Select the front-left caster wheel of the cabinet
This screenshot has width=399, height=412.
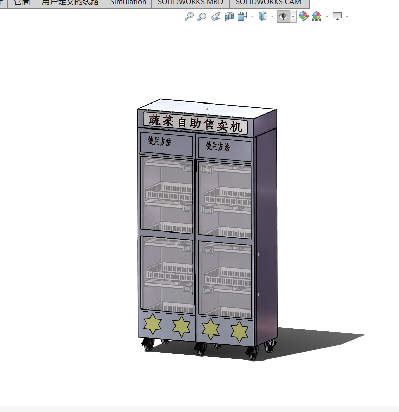(148, 345)
